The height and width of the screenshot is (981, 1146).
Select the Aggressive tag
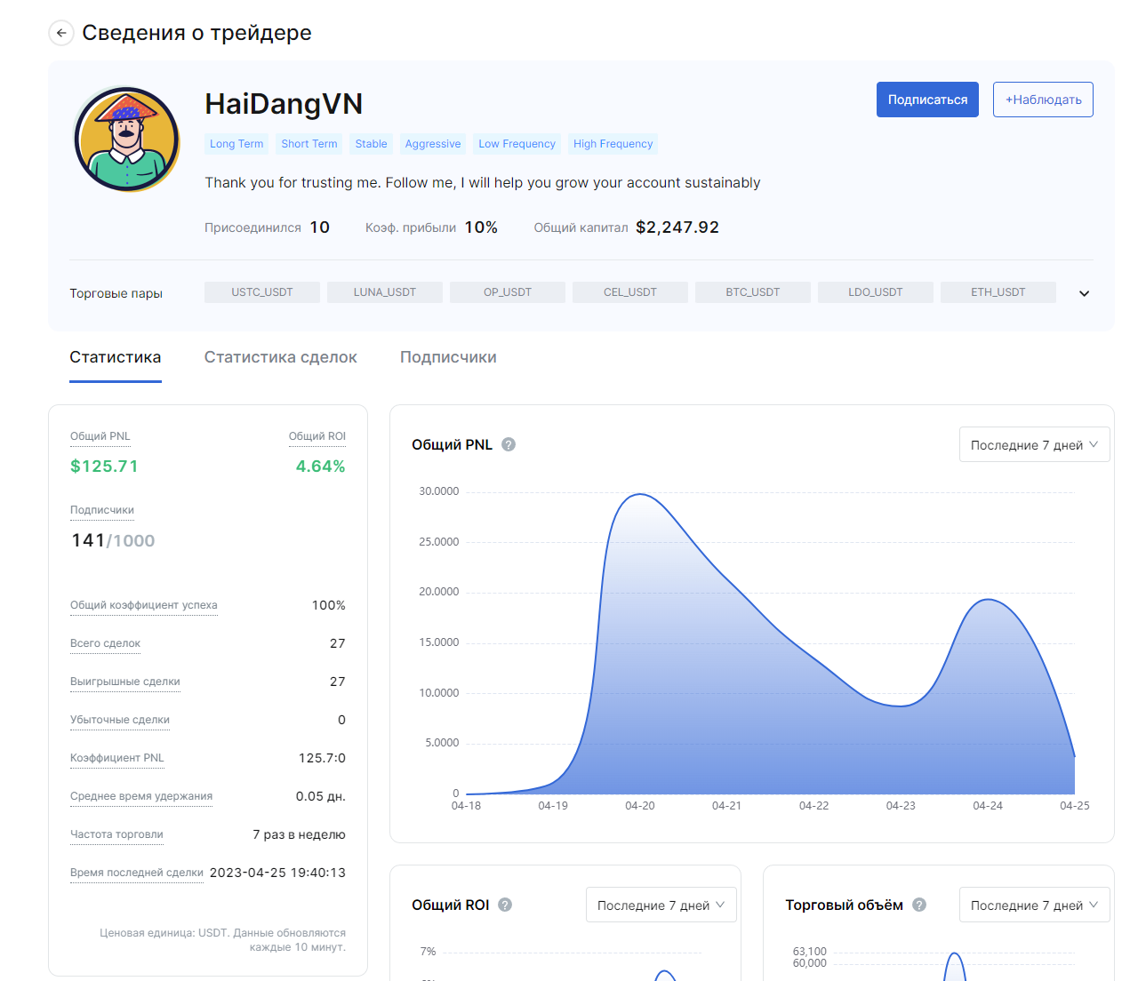(x=433, y=144)
